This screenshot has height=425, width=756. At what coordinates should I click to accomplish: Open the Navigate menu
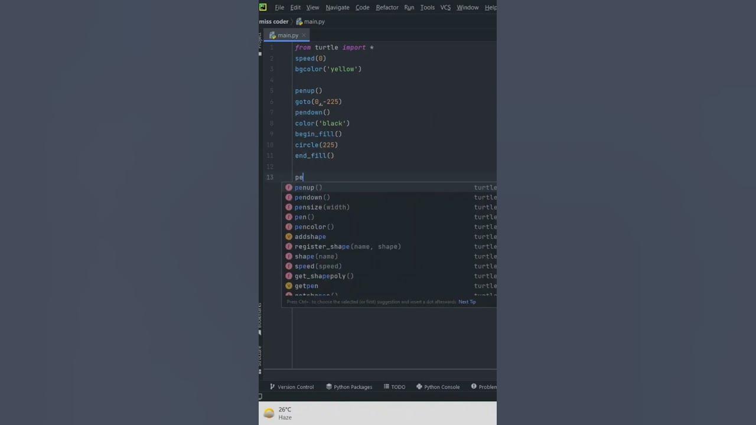tap(337, 8)
